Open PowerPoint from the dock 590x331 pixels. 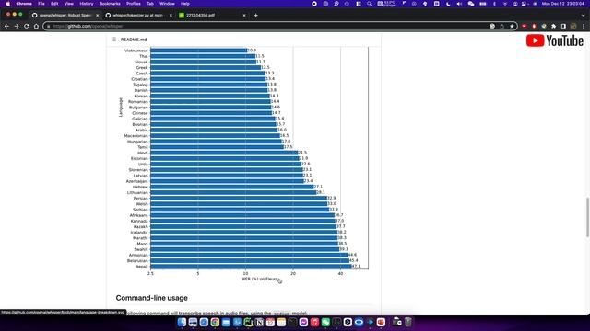381,322
